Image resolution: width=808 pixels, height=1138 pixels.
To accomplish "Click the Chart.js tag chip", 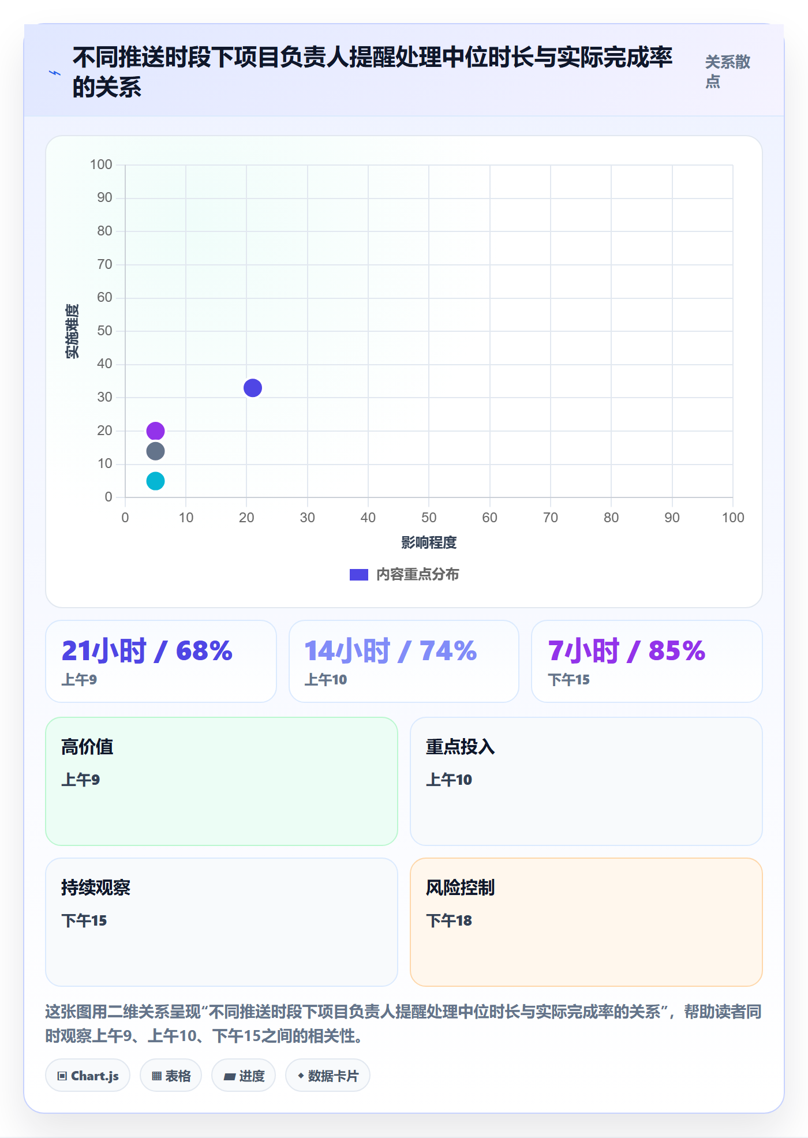I will pos(88,1076).
